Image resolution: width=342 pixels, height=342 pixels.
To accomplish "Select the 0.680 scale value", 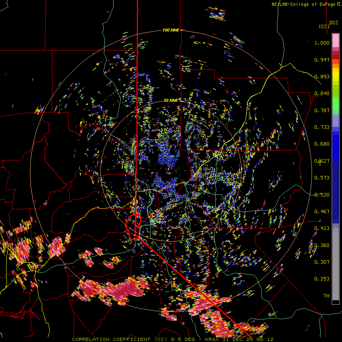I will [x=322, y=144].
